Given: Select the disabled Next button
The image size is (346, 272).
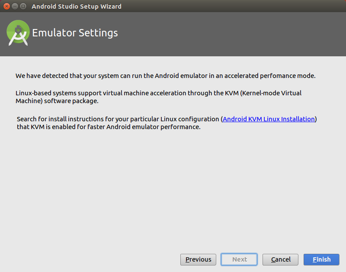Looking at the screenshot, I should point(239,259).
